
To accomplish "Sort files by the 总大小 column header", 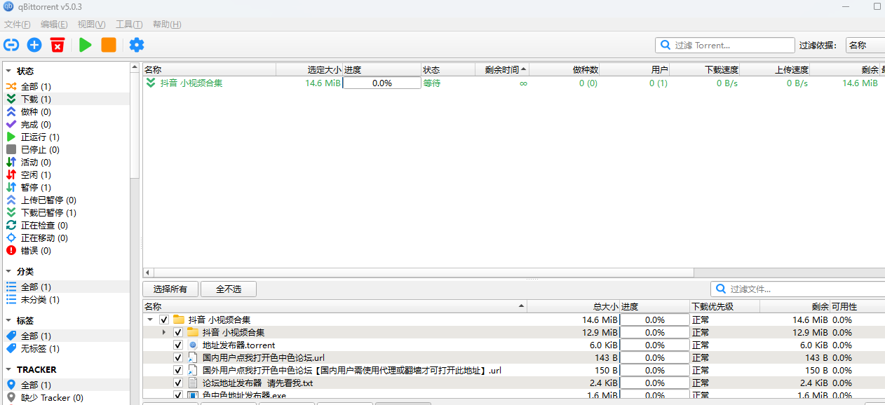I will coord(574,306).
